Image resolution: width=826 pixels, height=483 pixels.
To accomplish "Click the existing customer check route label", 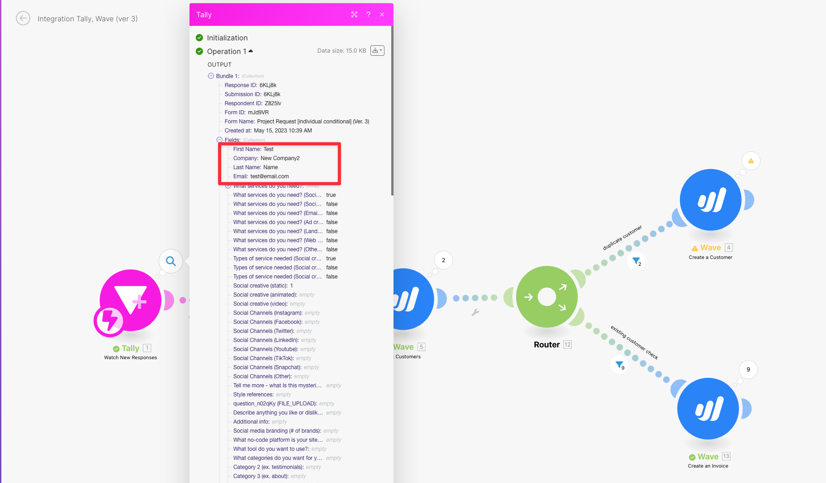I will (634, 342).
